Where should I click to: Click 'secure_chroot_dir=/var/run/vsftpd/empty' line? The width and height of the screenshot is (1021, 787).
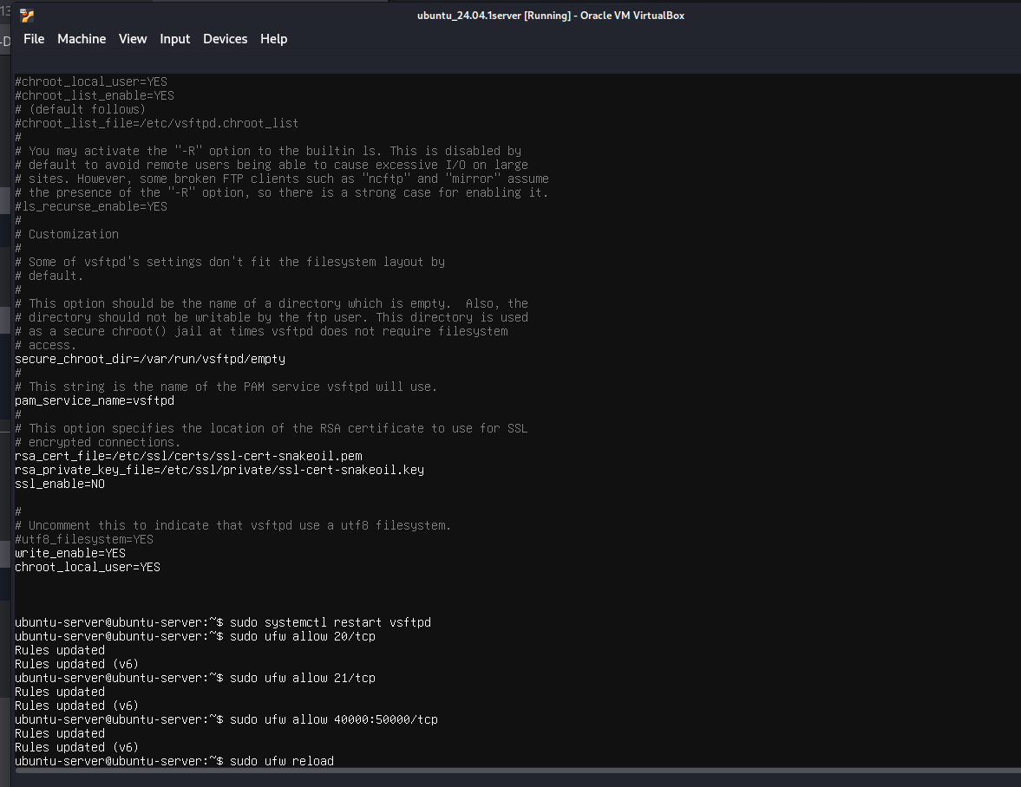point(150,359)
